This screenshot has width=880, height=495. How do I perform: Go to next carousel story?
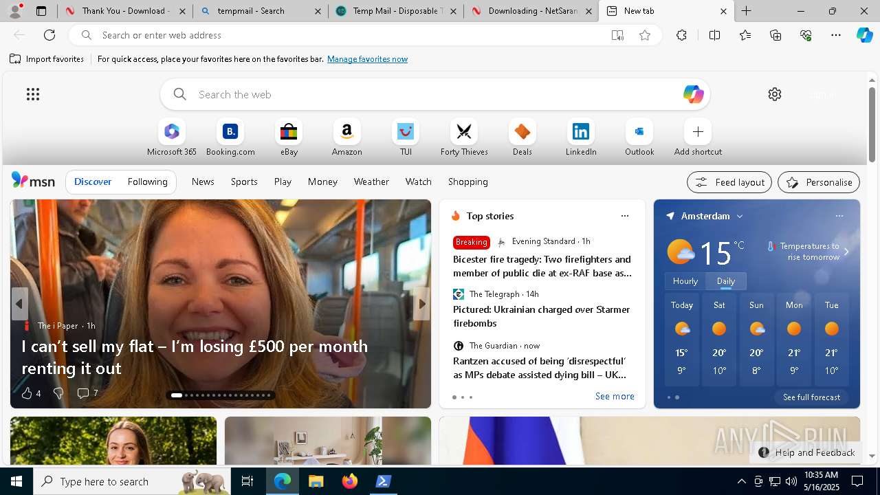[421, 304]
